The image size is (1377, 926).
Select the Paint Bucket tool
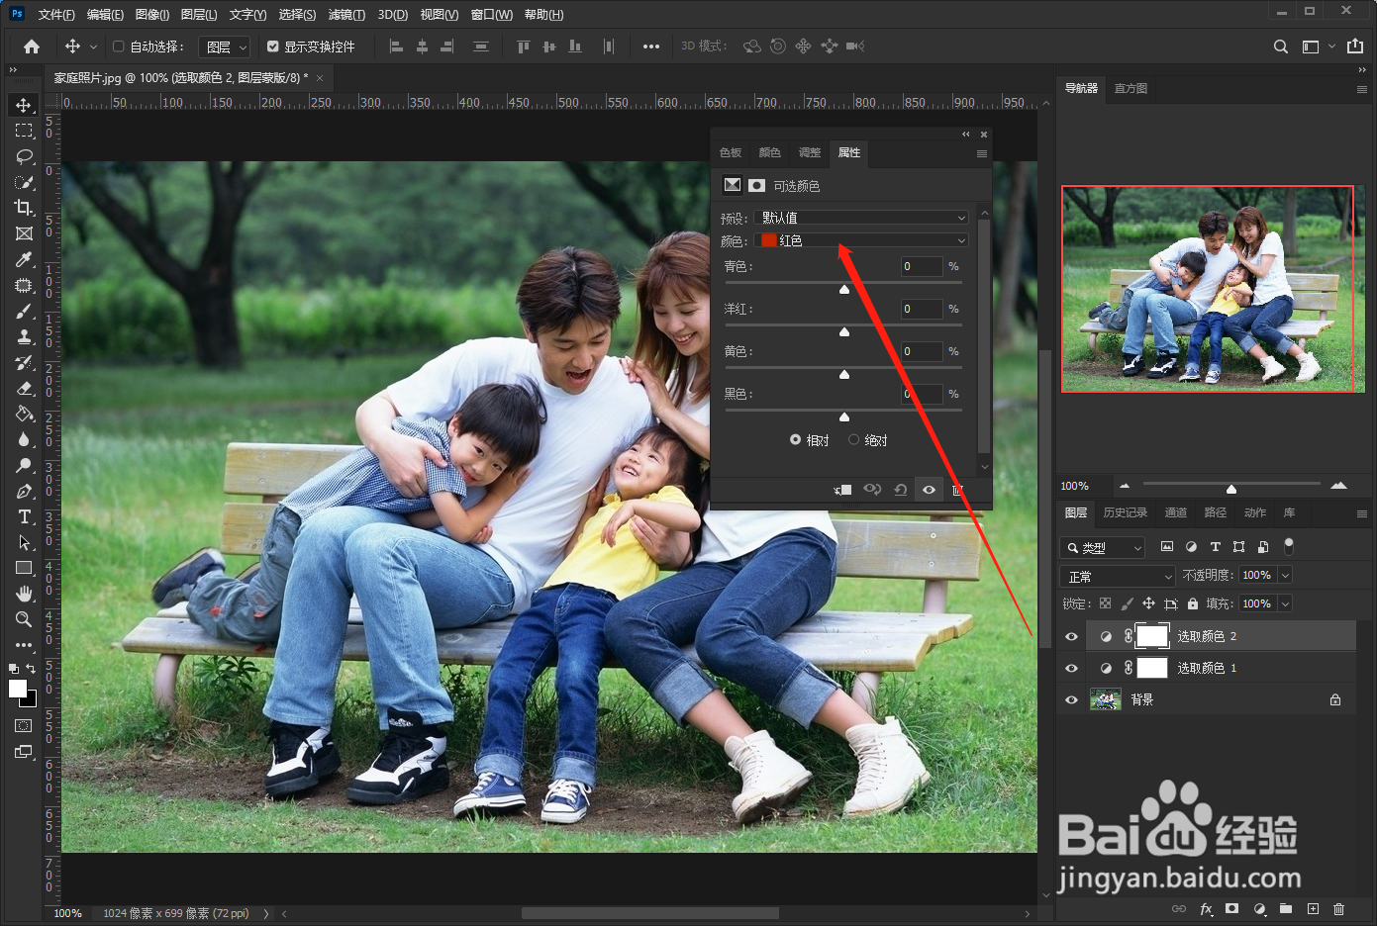coord(24,414)
